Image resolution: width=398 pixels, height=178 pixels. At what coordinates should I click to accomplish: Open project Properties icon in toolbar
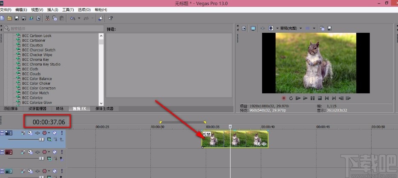38,18
